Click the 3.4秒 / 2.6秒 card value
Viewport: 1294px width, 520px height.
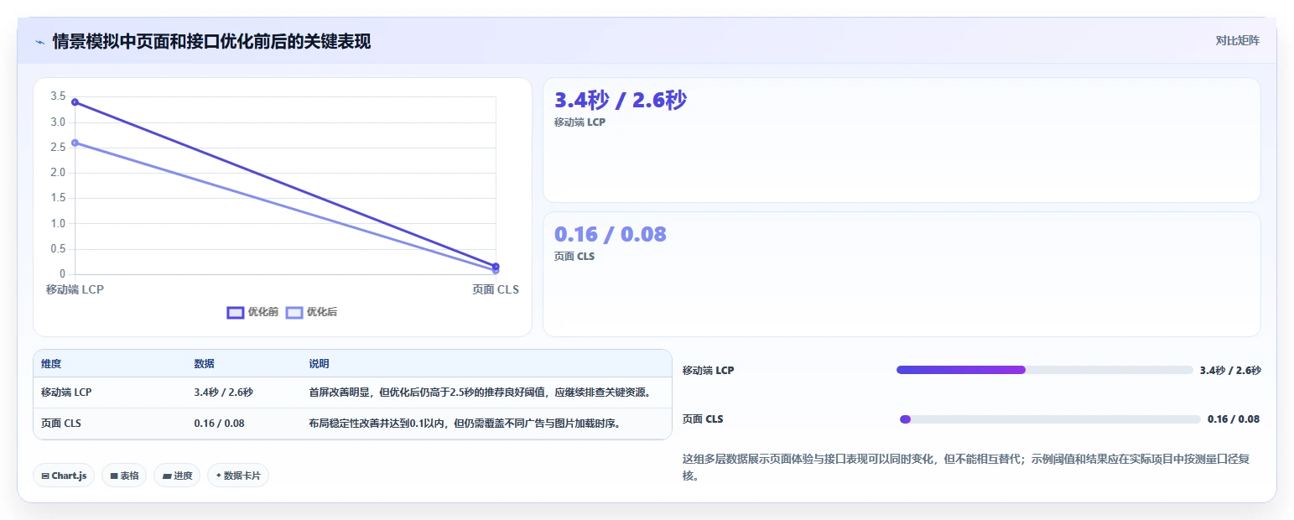pos(621,101)
